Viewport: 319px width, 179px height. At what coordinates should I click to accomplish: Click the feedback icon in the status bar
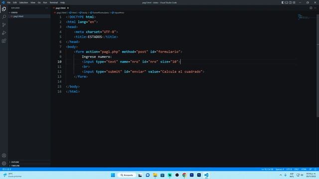tap(311, 169)
